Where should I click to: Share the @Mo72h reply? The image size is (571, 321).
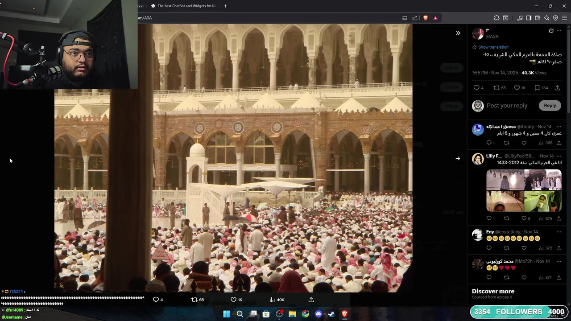pyautogui.click(x=559, y=277)
